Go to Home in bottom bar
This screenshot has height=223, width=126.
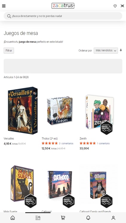pos(13,218)
